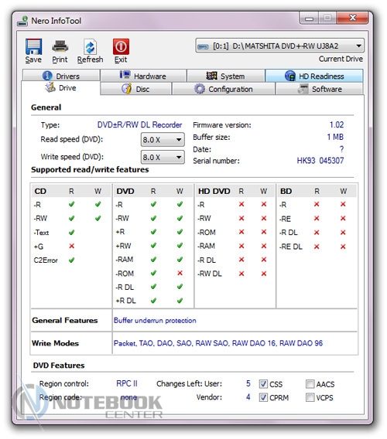387x439 pixels.
Task: Click the 'Current Drive' label
Action: [x=341, y=59]
